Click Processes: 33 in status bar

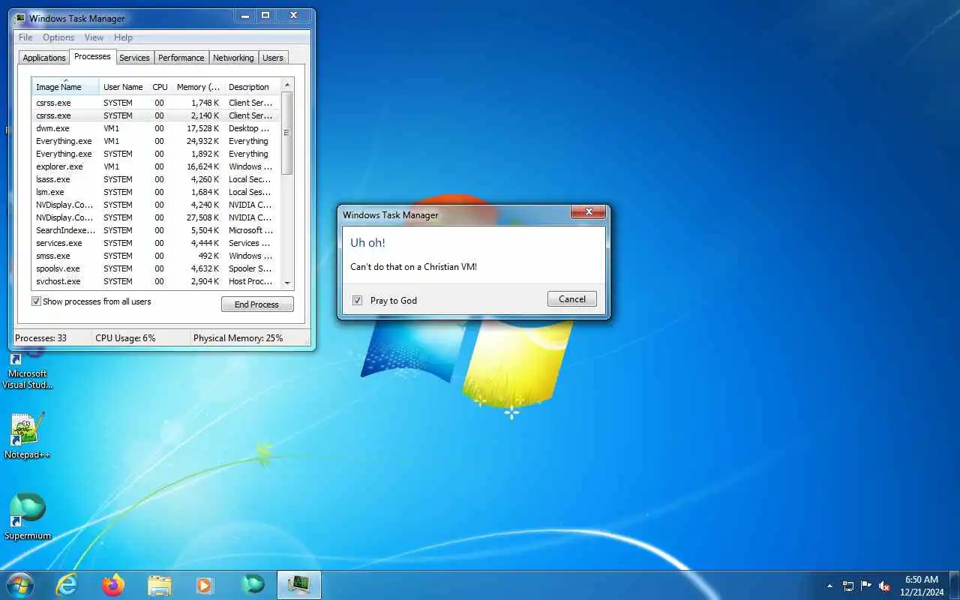point(41,338)
